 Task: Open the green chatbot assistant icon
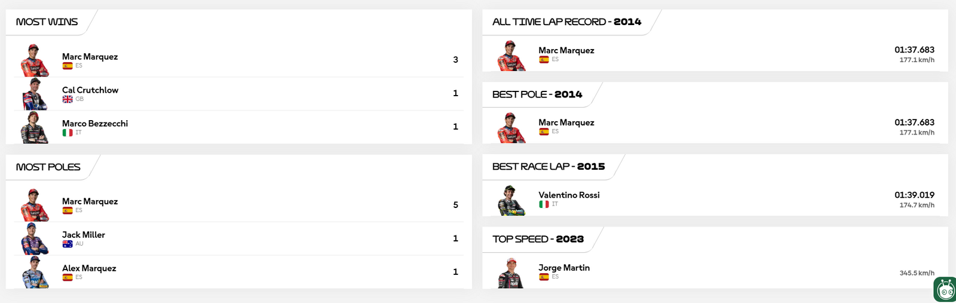pos(945,290)
